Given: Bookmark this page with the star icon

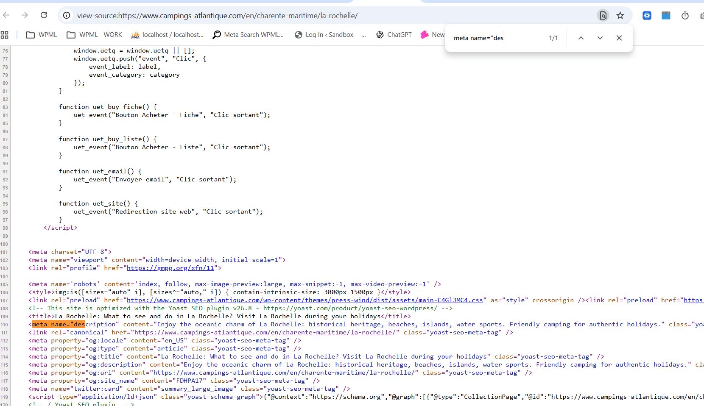Looking at the screenshot, I should (620, 16).
